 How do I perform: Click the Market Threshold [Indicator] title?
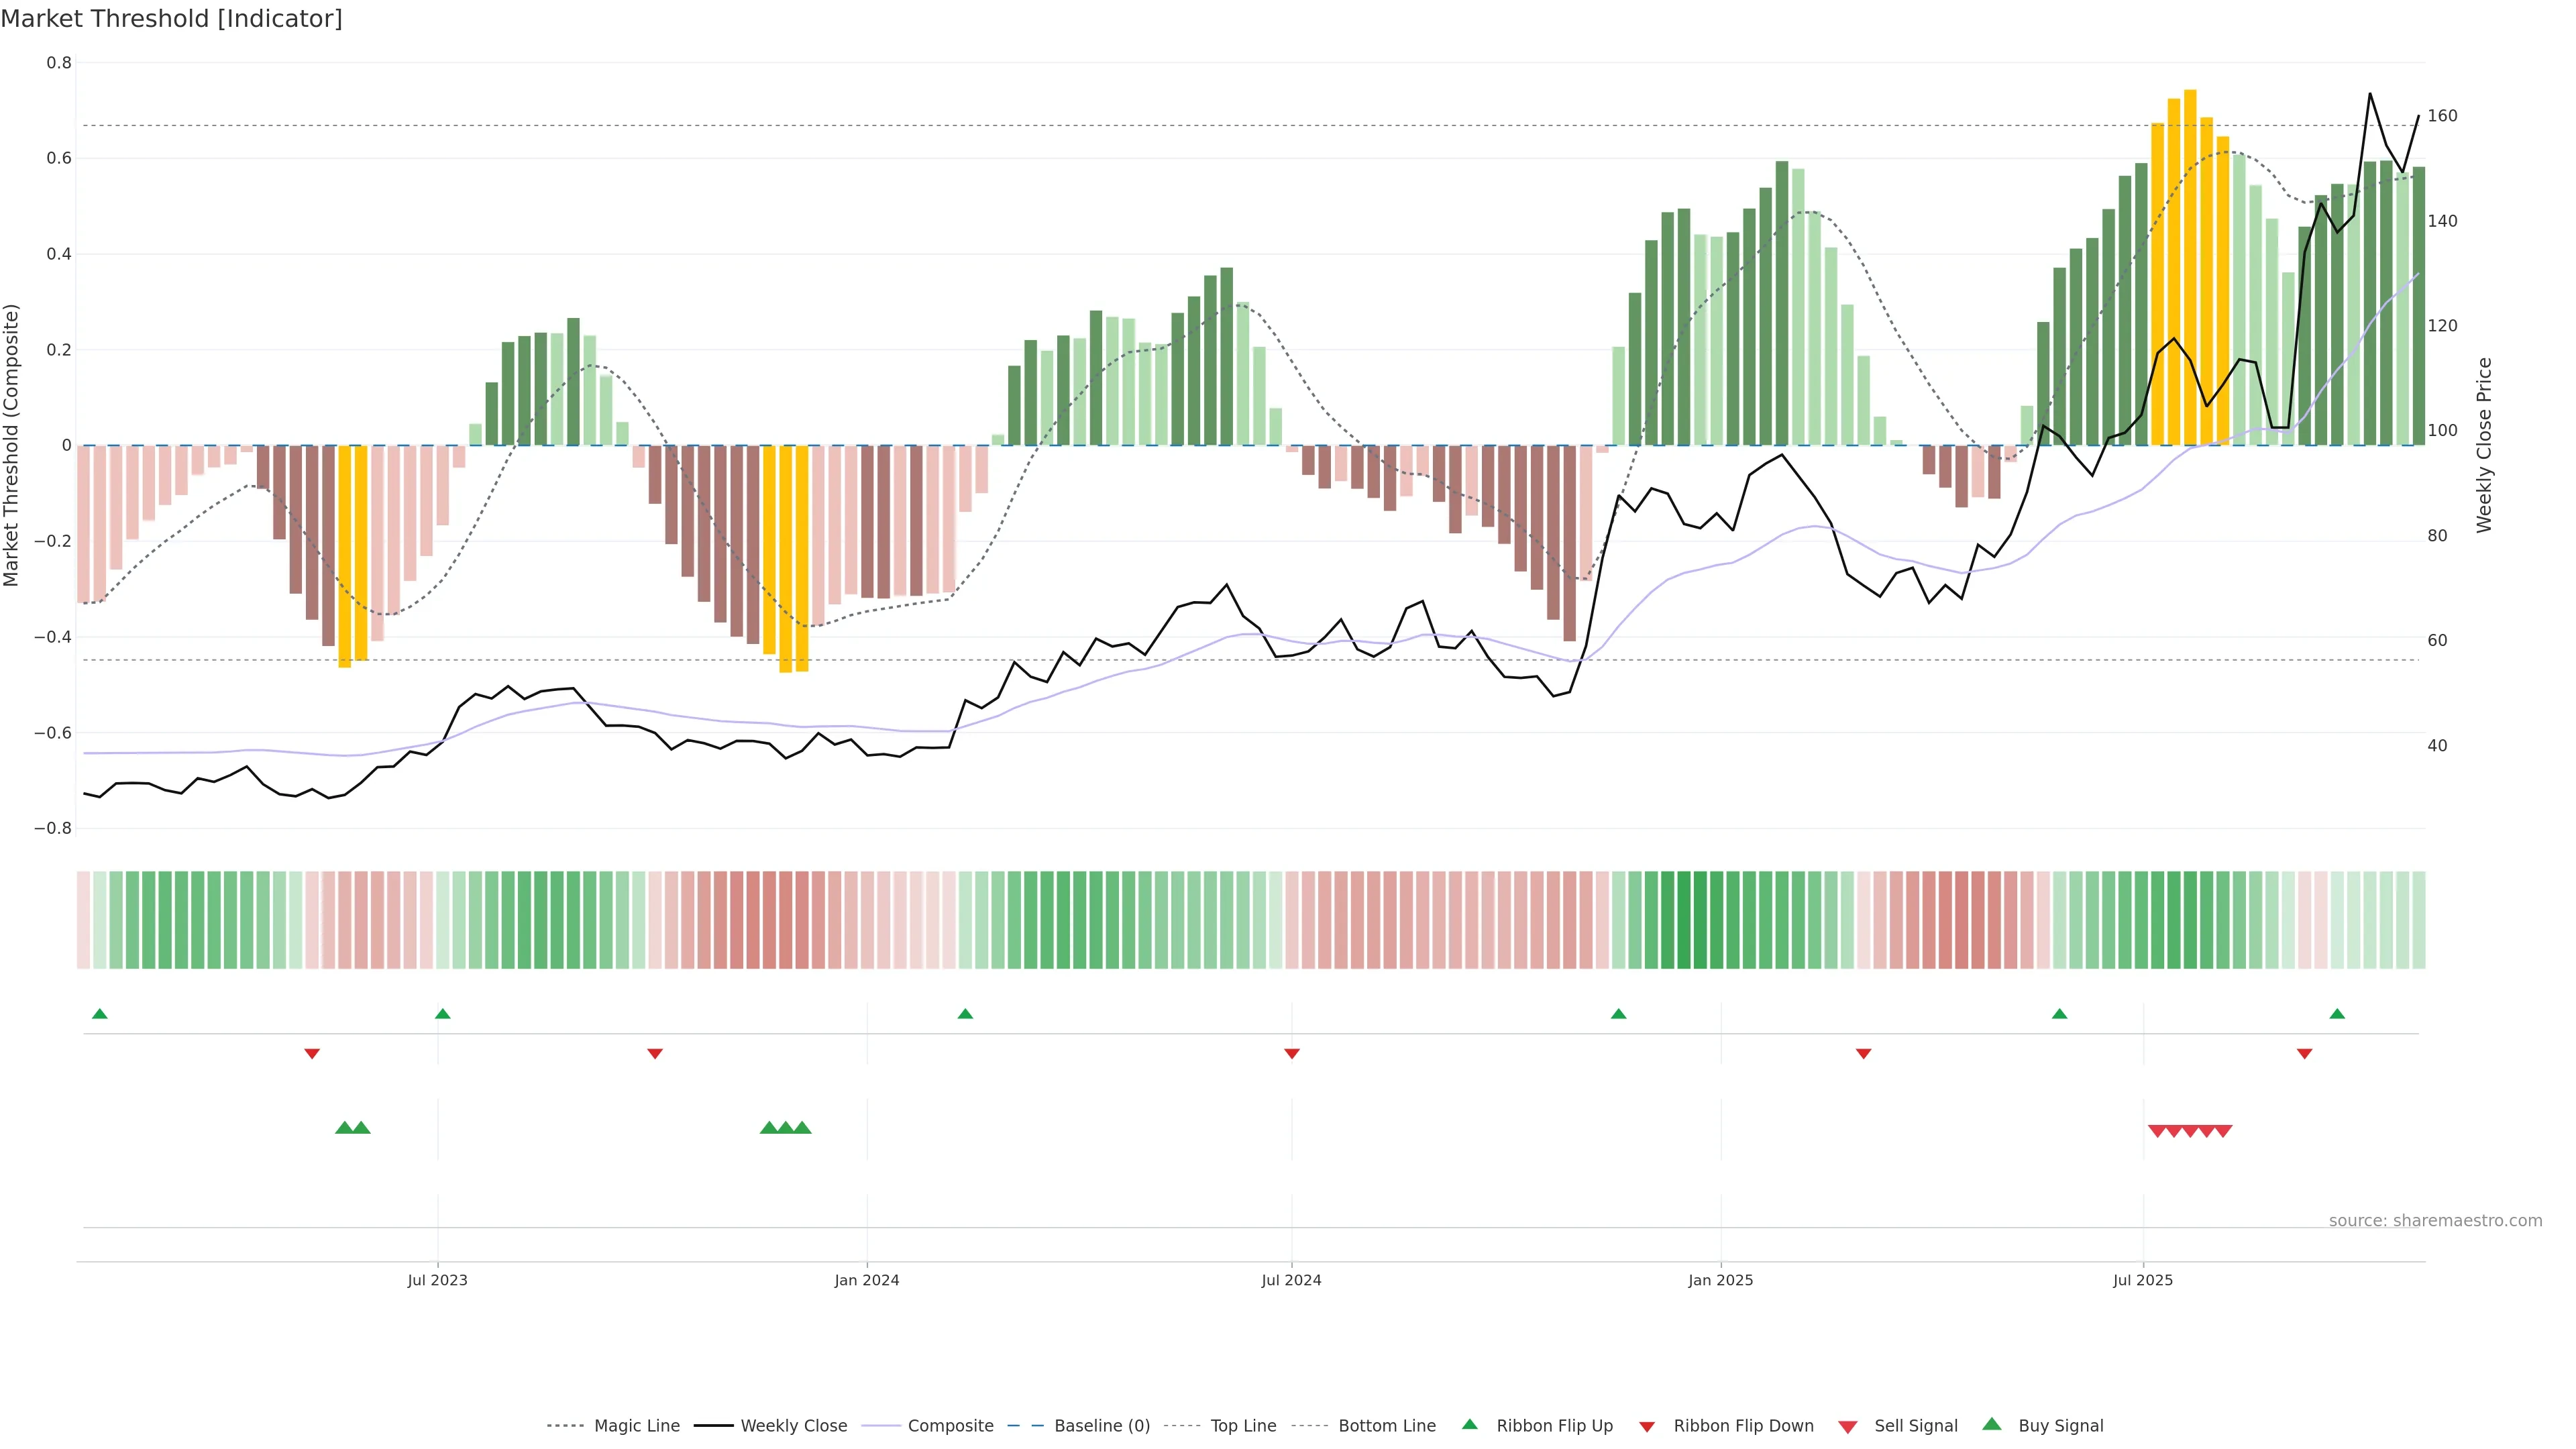171,19
